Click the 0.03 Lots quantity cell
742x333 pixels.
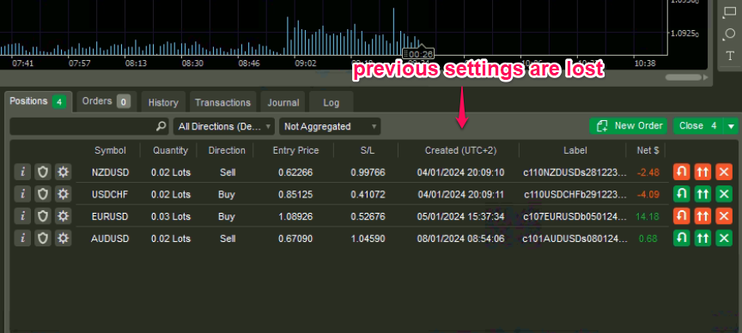(x=171, y=216)
